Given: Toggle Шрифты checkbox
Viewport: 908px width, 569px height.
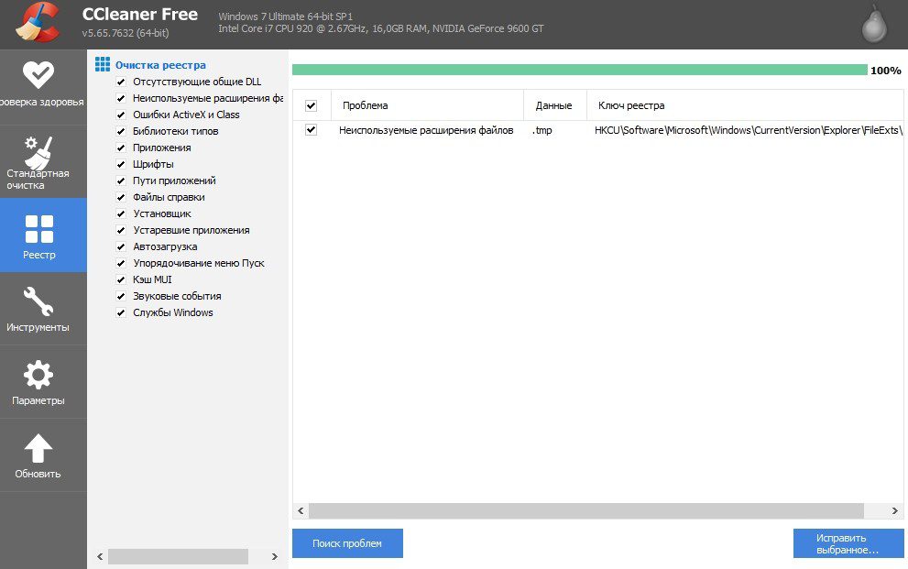Looking at the screenshot, I should coord(121,164).
